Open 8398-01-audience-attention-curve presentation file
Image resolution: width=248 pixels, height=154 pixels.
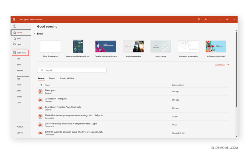[x=133, y=133]
